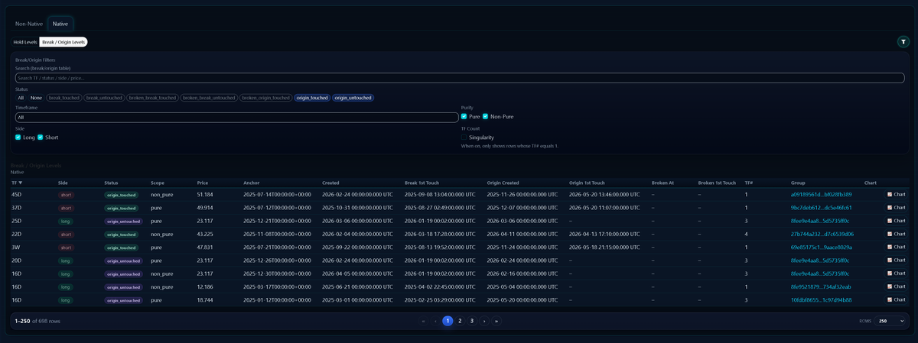Sort by the Scope column header
The width and height of the screenshot is (918, 343).
click(x=158, y=183)
